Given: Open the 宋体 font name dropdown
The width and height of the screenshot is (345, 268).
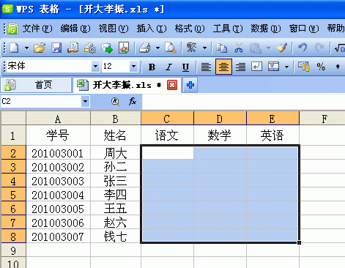Looking at the screenshot, I should [x=95, y=66].
